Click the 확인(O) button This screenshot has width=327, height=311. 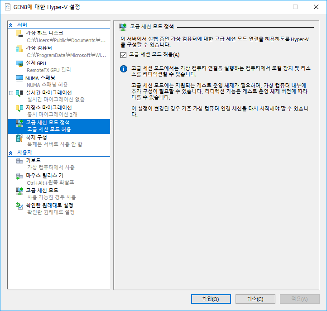211,299
